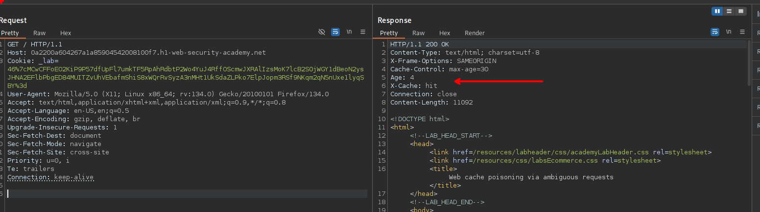Open the Hex tab in Request
The width and height of the screenshot is (760, 212).
click(66, 33)
